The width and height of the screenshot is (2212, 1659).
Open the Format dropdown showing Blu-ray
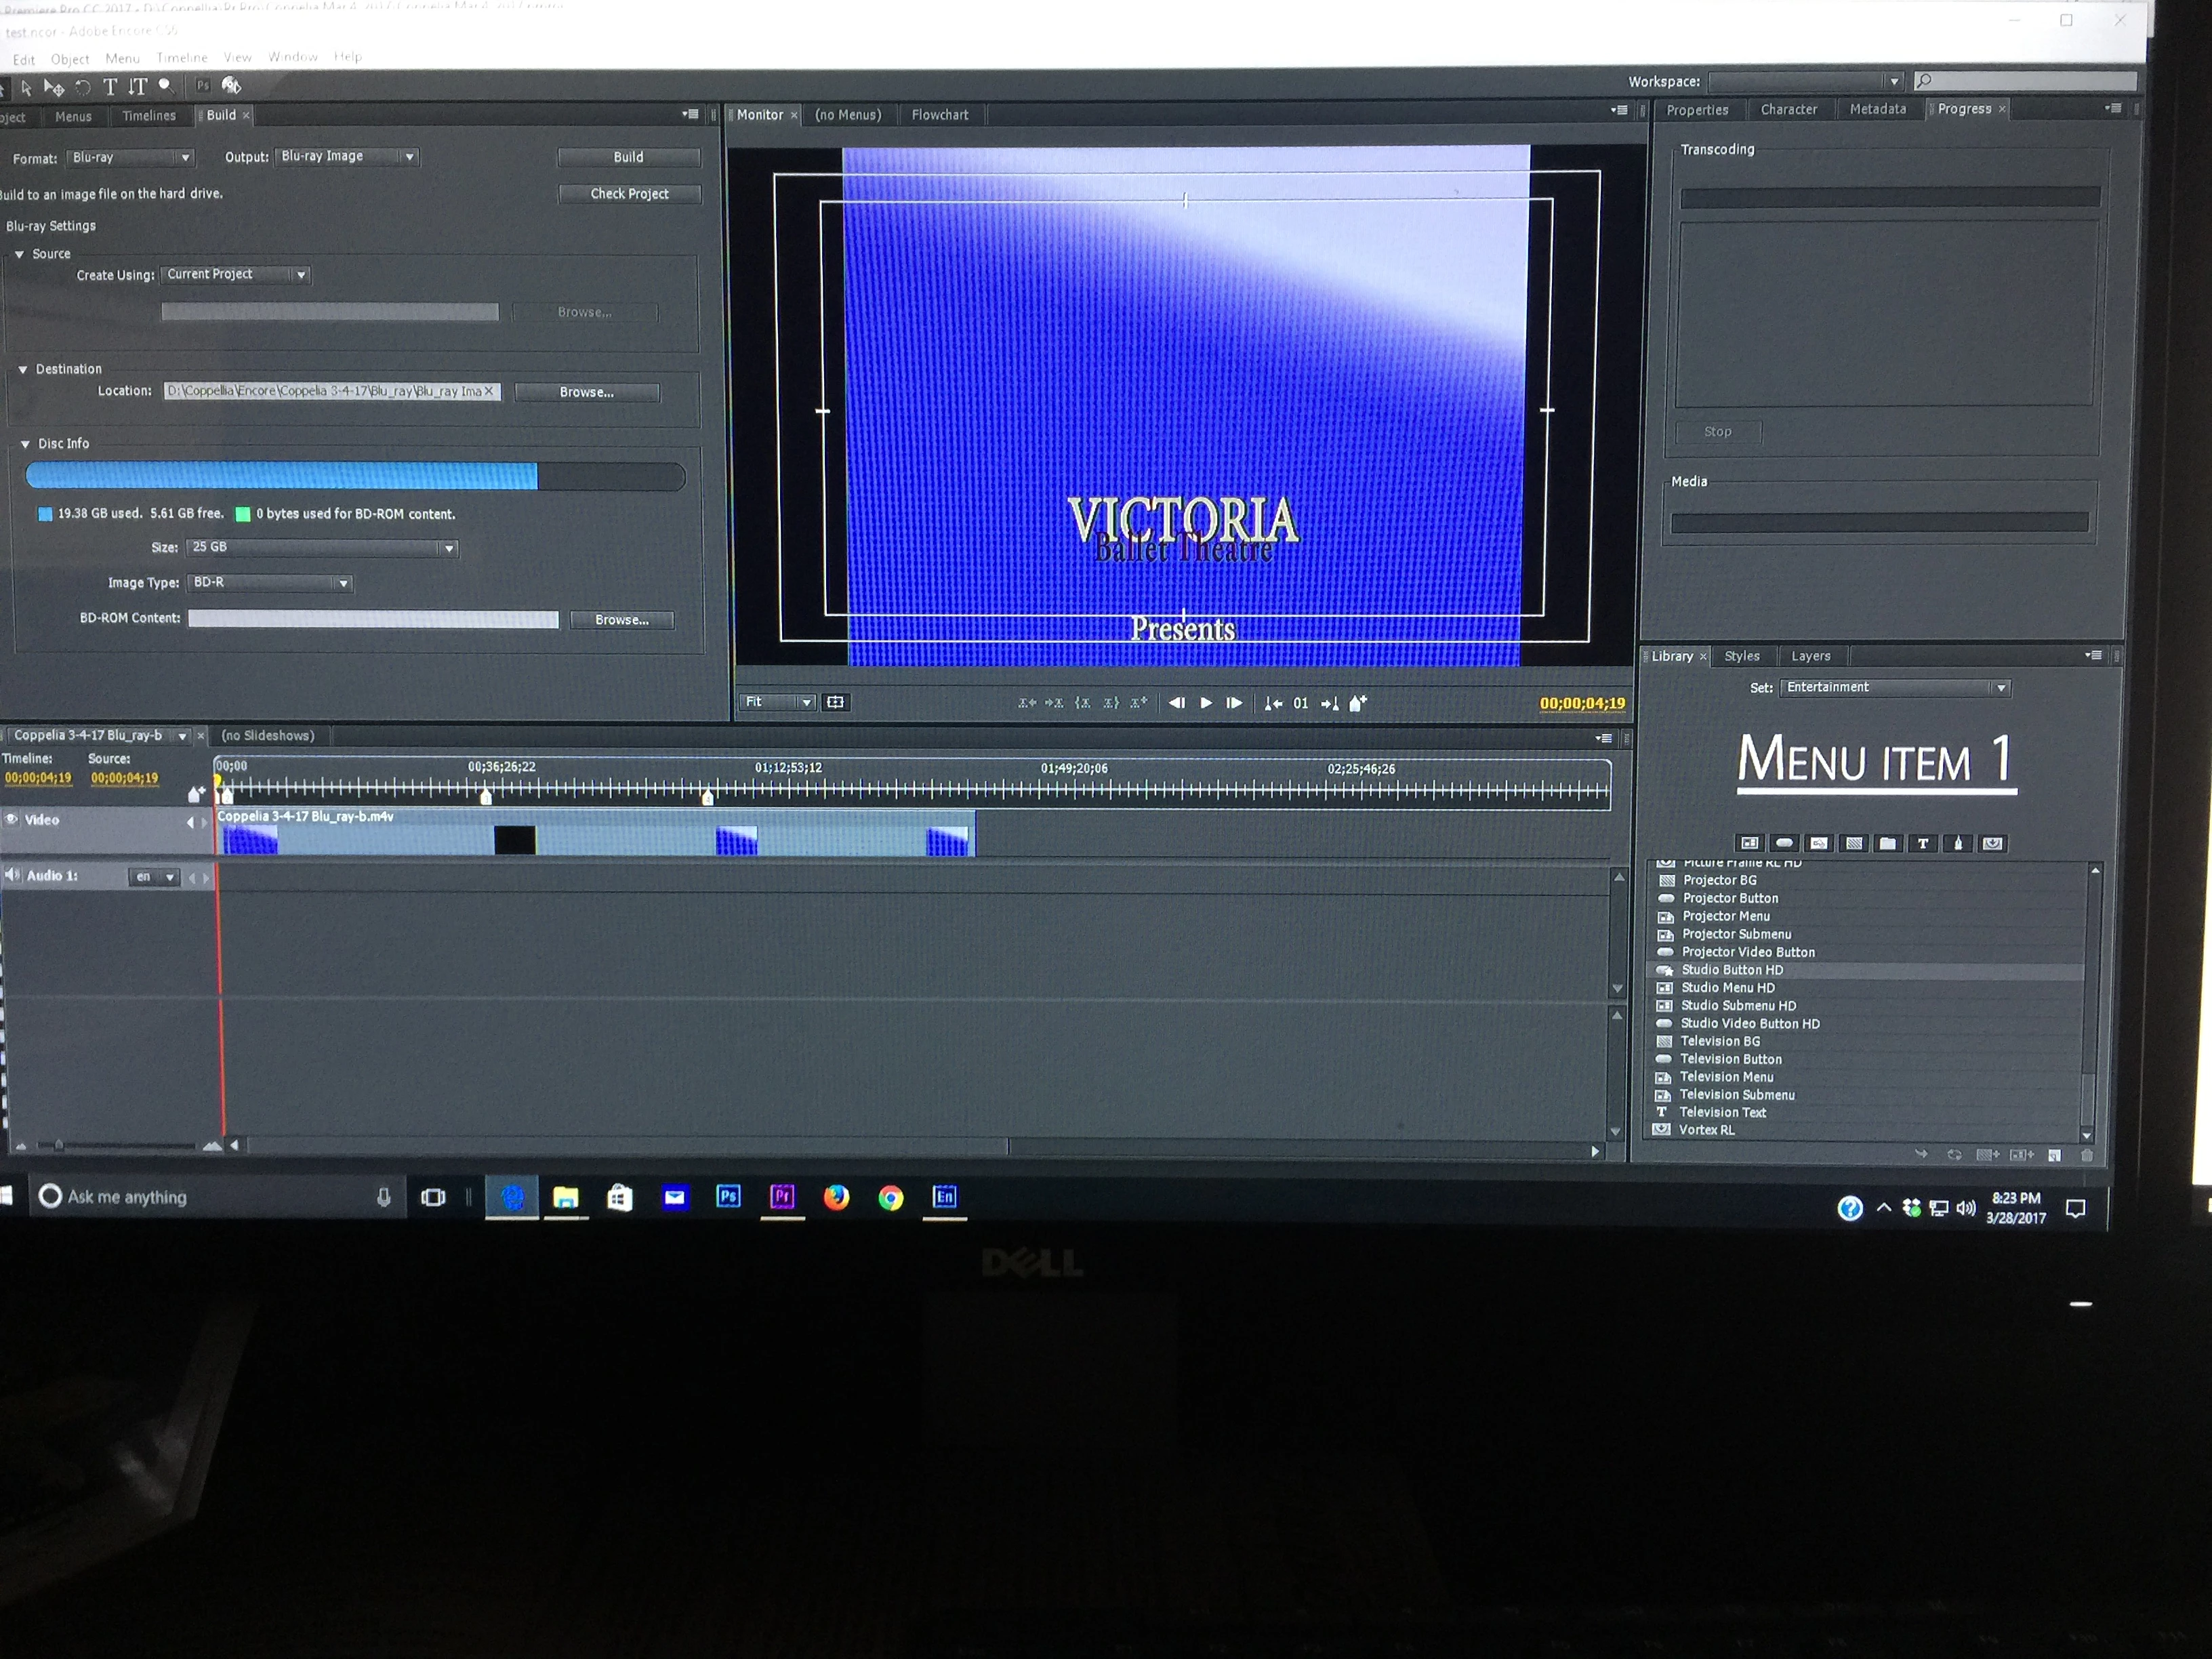pyautogui.click(x=130, y=158)
